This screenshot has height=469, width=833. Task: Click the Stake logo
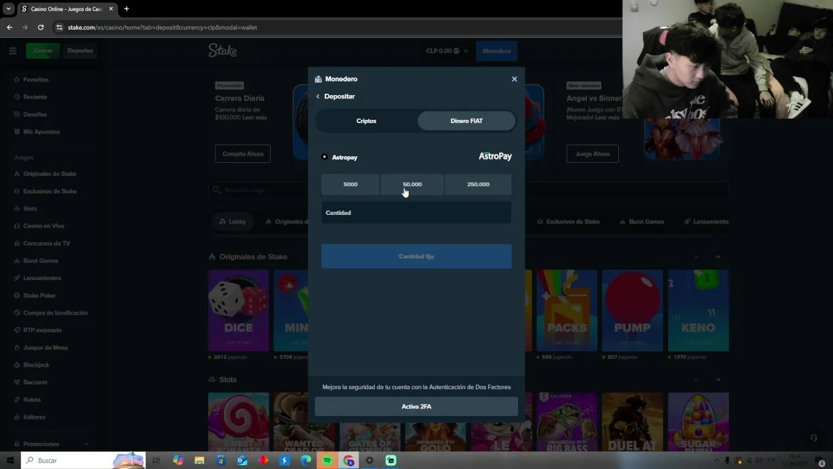coord(223,51)
